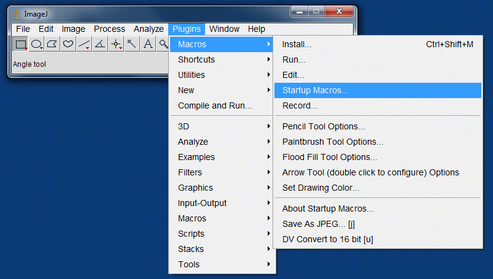Expand the Stacks submenu
Screen dimensions: 493x279
coord(222,249)
